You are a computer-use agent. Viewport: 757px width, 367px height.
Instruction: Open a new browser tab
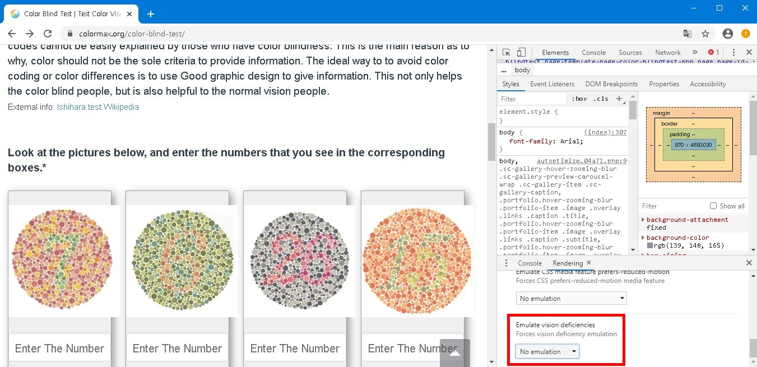click(x=150, y=14)
